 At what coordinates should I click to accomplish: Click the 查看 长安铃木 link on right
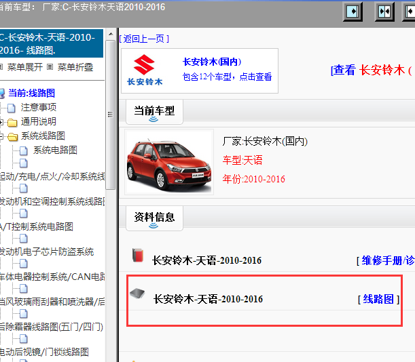(x=372, y=71)
